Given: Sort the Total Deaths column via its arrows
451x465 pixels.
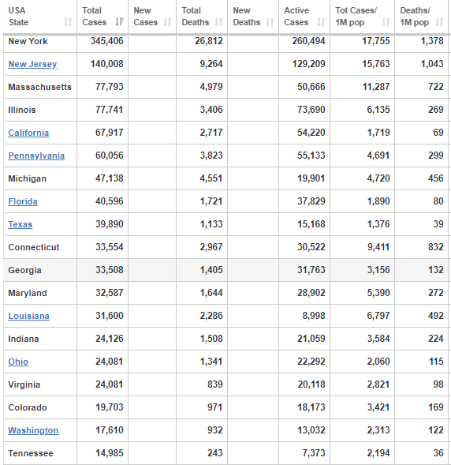Looking at the screenshot, I should tap(218, 22).
